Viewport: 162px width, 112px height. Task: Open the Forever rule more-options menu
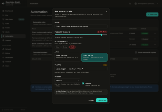click(155, 39)
